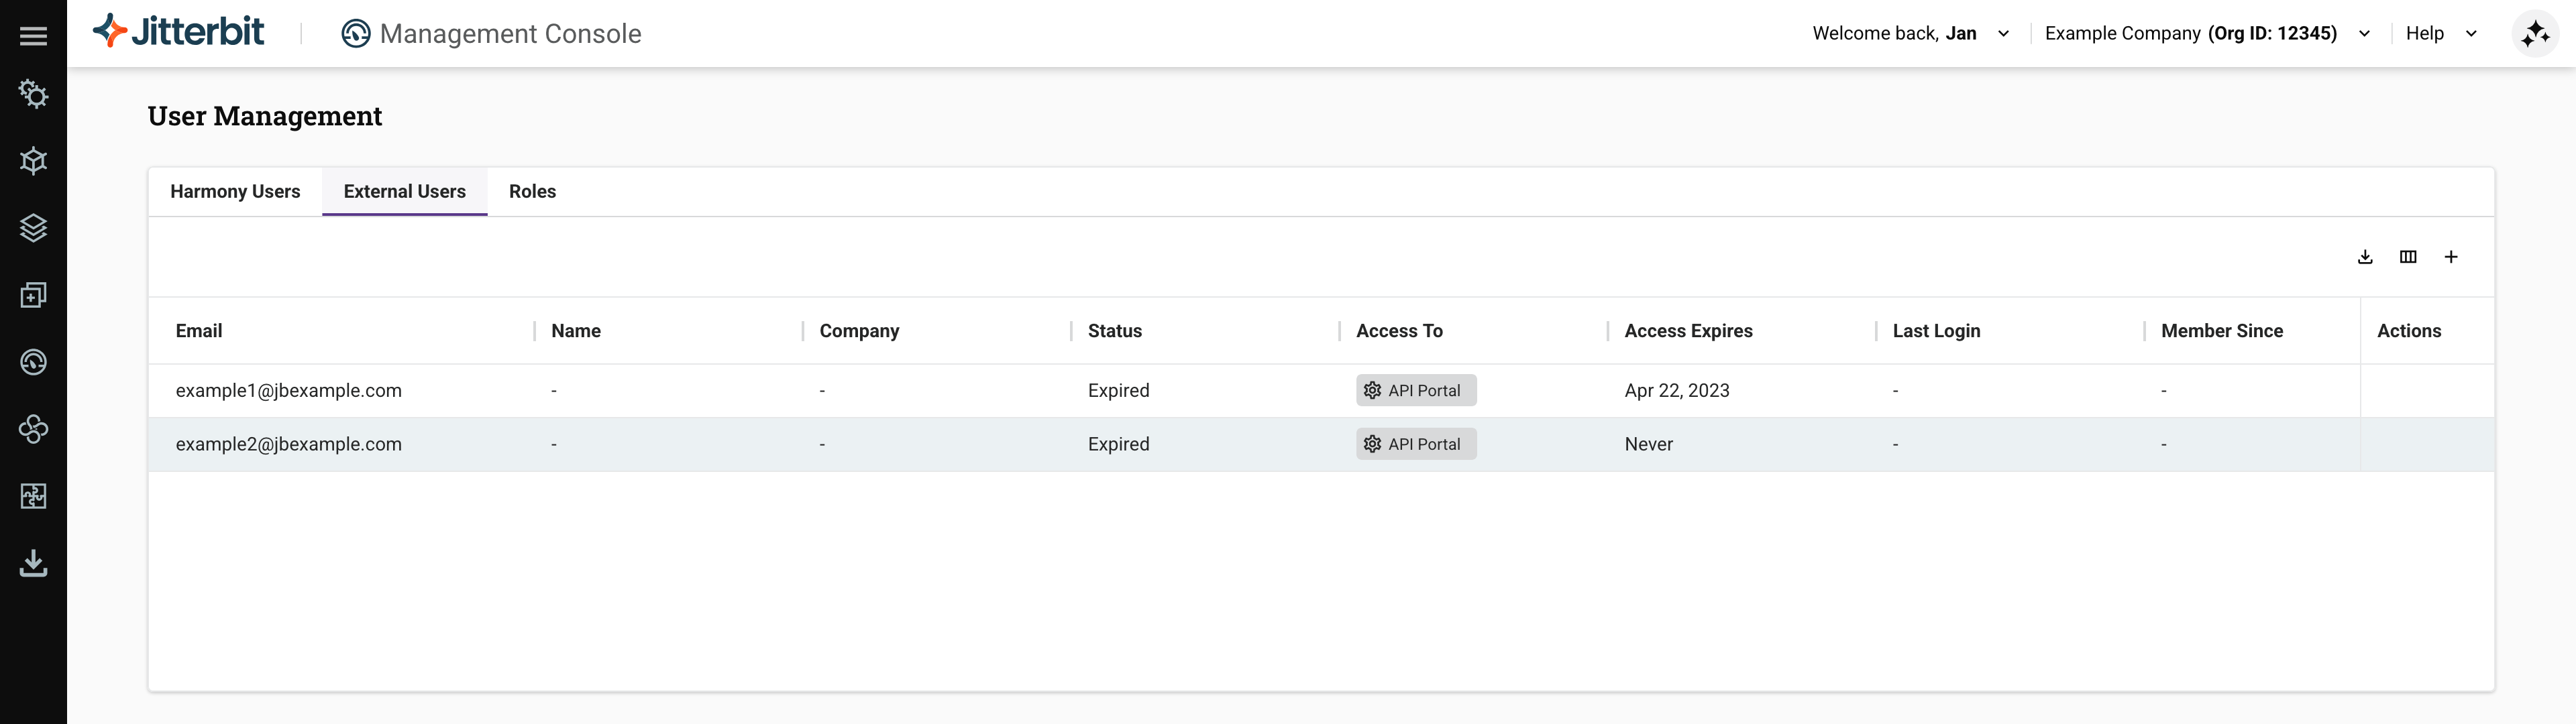Open the Management Console globe icon
The image size is (2576, 724).
(x=356, y=33)
